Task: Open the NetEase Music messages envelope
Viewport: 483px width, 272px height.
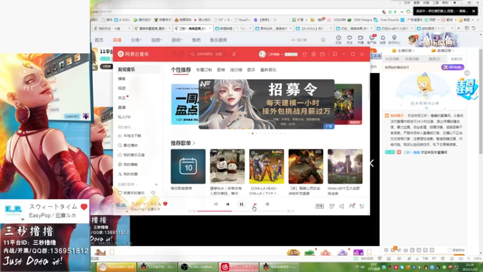Action: [x=322, y=54]
